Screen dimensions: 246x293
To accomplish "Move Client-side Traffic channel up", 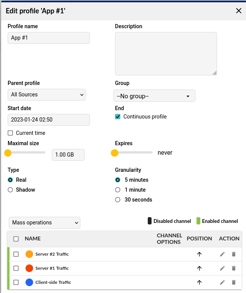I will 199,282.
